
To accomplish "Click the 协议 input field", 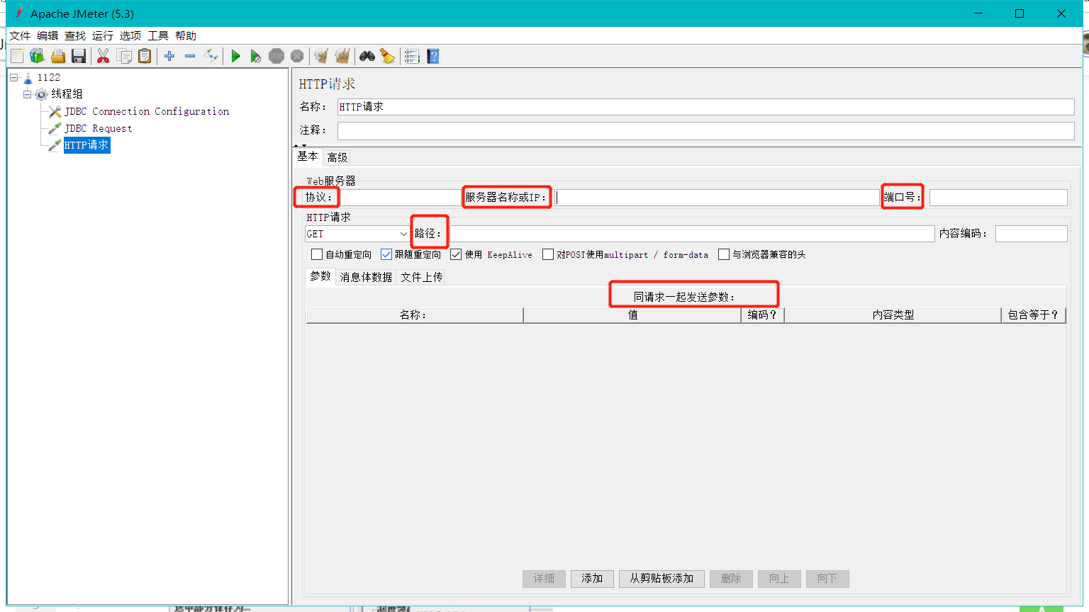I will pyautogui.click(x=401, y=198).
